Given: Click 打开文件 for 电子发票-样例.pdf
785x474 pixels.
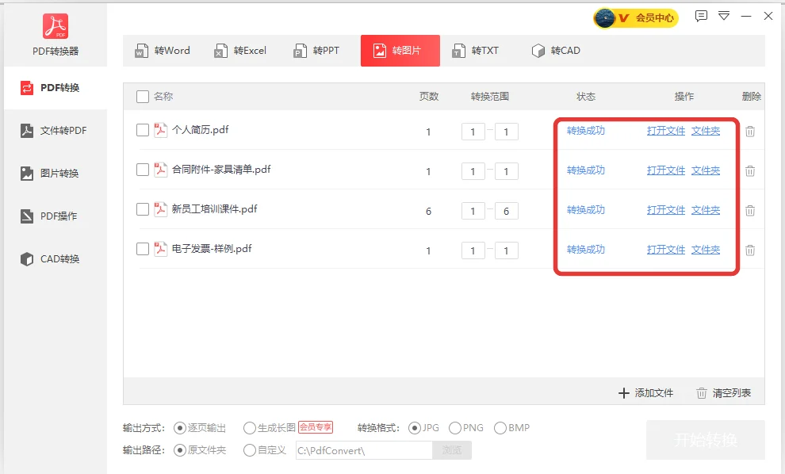Looking at the screenshot, I should point(666,249).
